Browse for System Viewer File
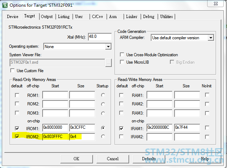227x168 pixels. [x=108, y=63]
